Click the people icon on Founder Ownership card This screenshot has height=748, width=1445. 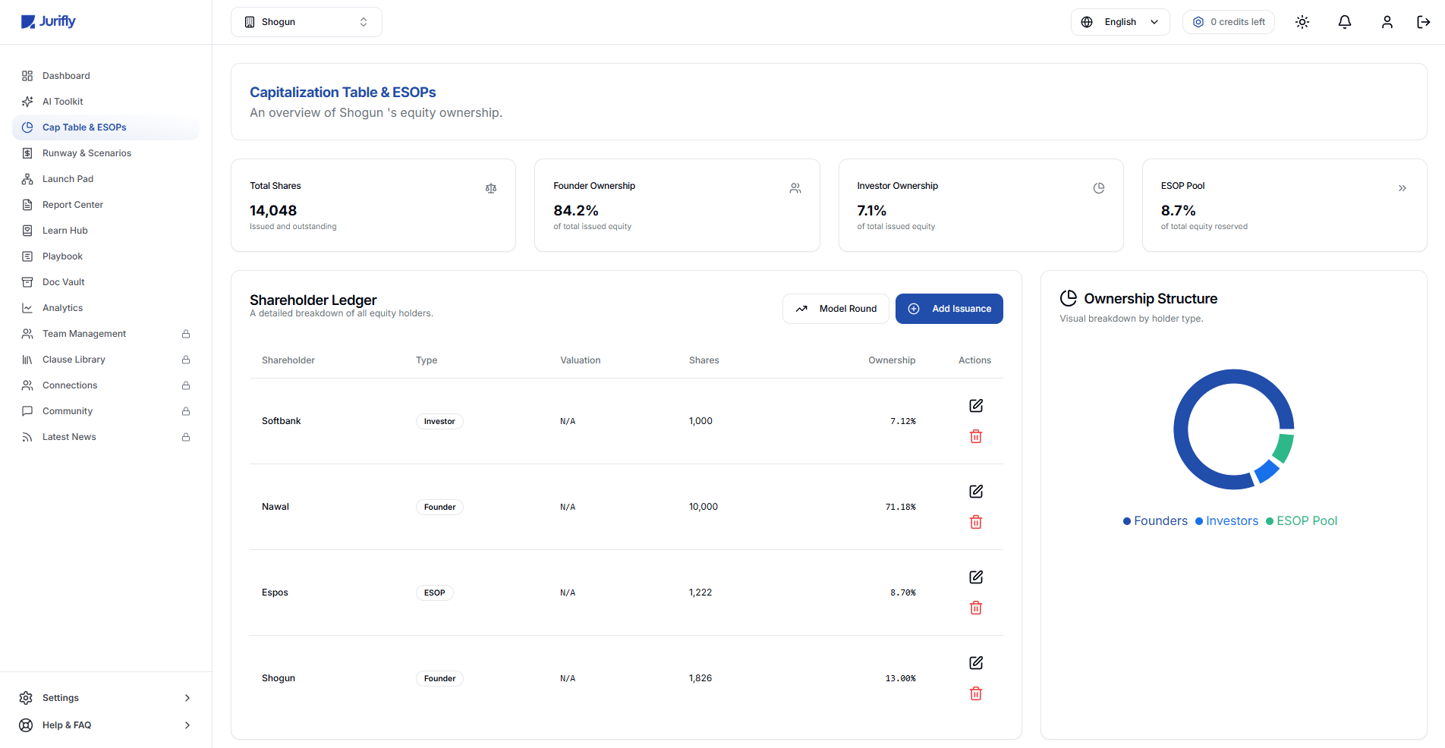[795, 188]
